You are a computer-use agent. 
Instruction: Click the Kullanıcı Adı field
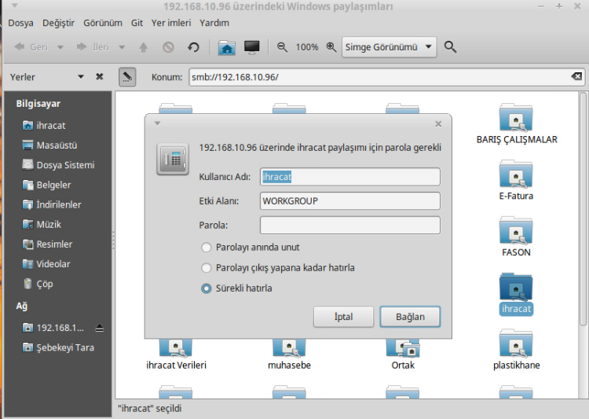tap(349, 177)
